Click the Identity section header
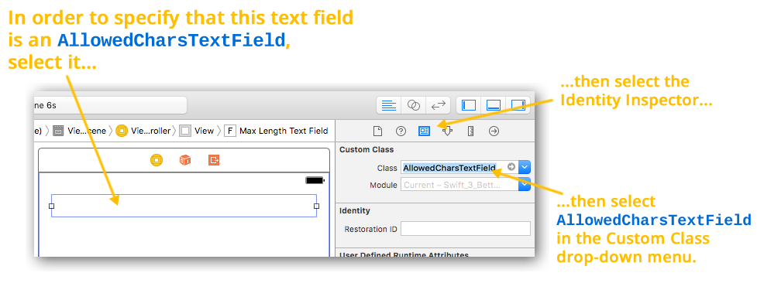The image size is (764, 290). (x=355, y=210)
